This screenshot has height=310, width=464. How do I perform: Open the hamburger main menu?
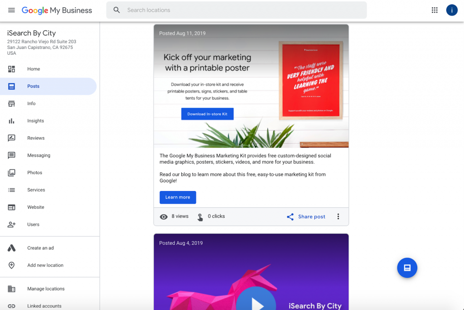coord(11,10)
